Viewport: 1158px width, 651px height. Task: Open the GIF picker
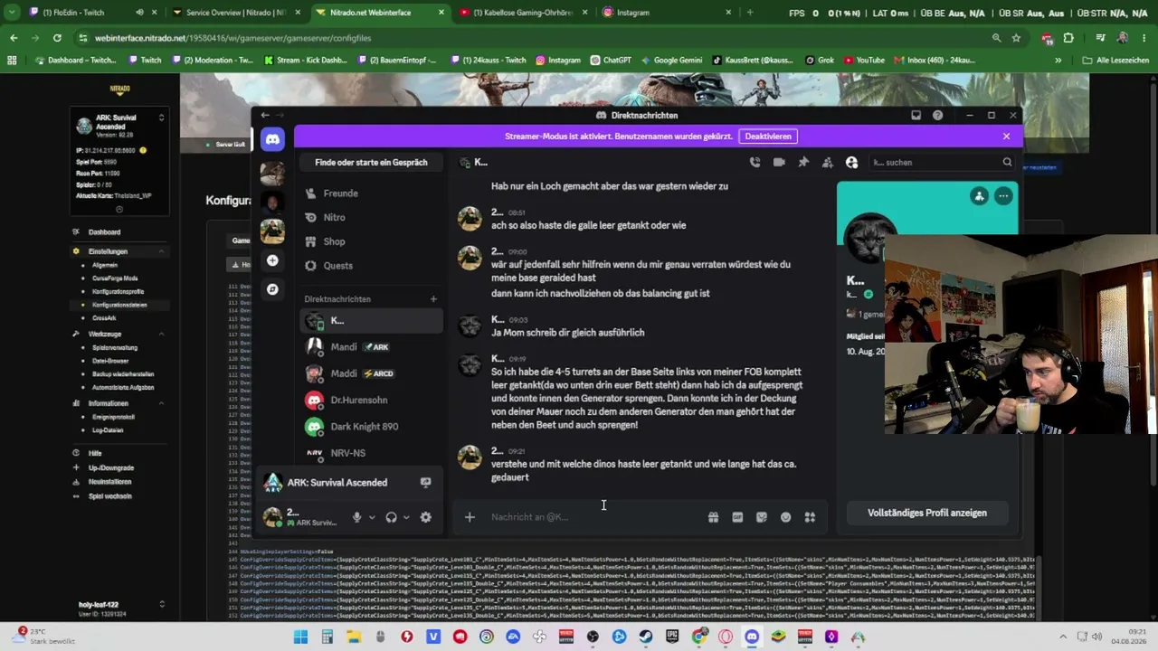coord(737,517)
